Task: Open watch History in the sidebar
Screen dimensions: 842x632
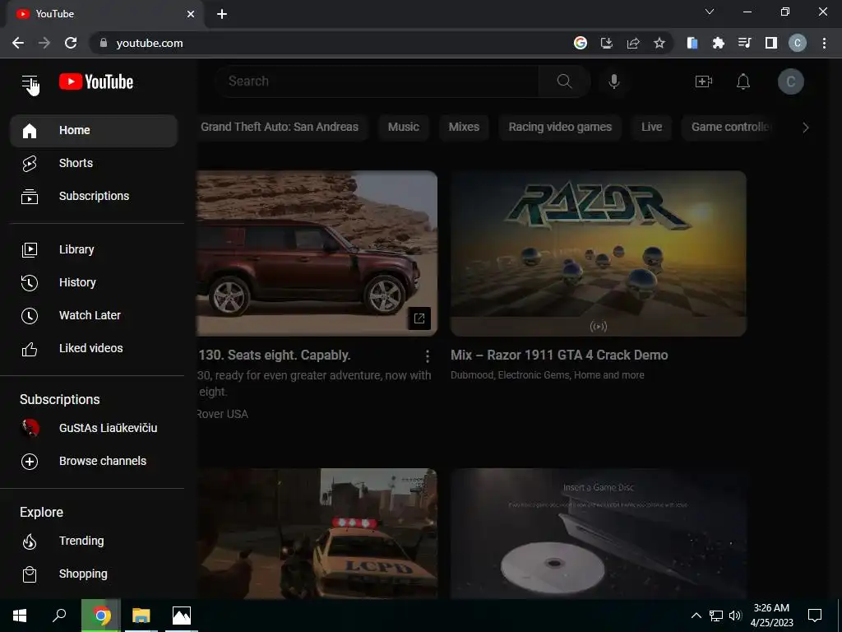Action: (94, 283)
